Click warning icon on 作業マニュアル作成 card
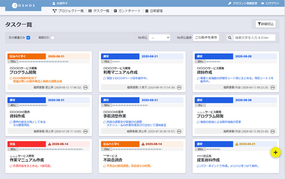The height and width of the screenshot is (179, 285). click(x=49, y=144)
